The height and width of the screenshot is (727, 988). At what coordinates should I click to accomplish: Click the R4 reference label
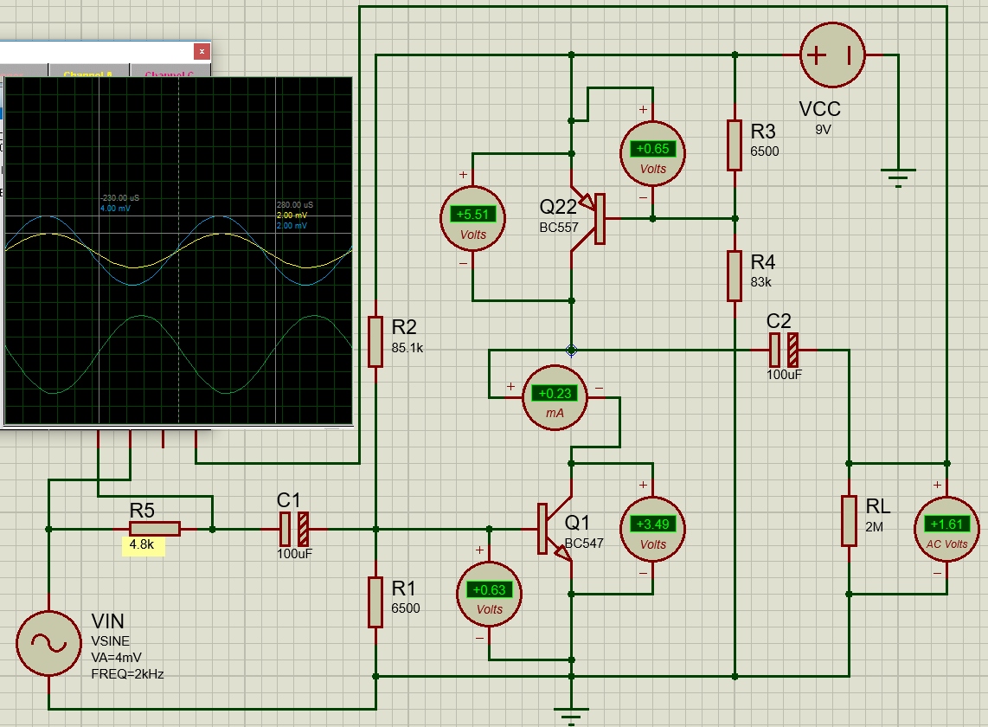click(x=762, y=261)
